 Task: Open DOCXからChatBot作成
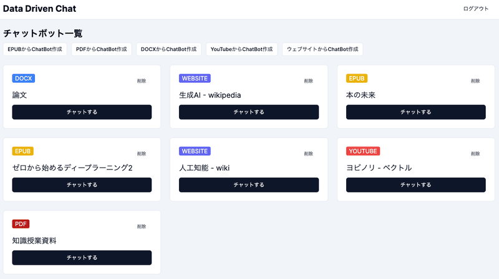[168, 49]
